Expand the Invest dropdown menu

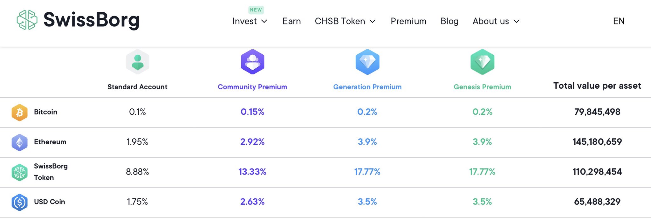pos(250,21)
